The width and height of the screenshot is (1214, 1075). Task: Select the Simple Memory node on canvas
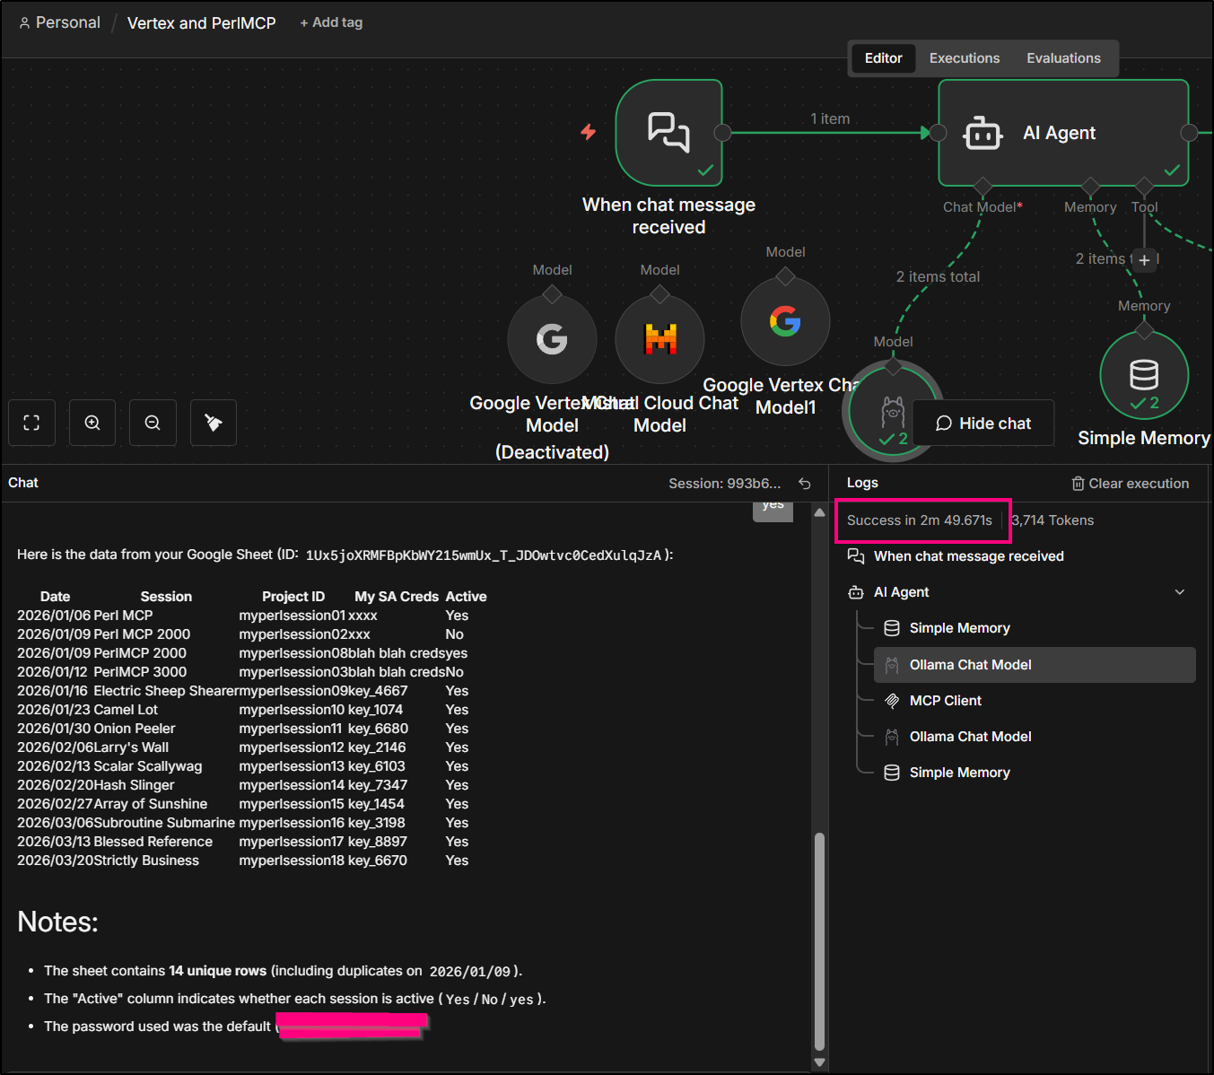click(x=1144, y=375)
